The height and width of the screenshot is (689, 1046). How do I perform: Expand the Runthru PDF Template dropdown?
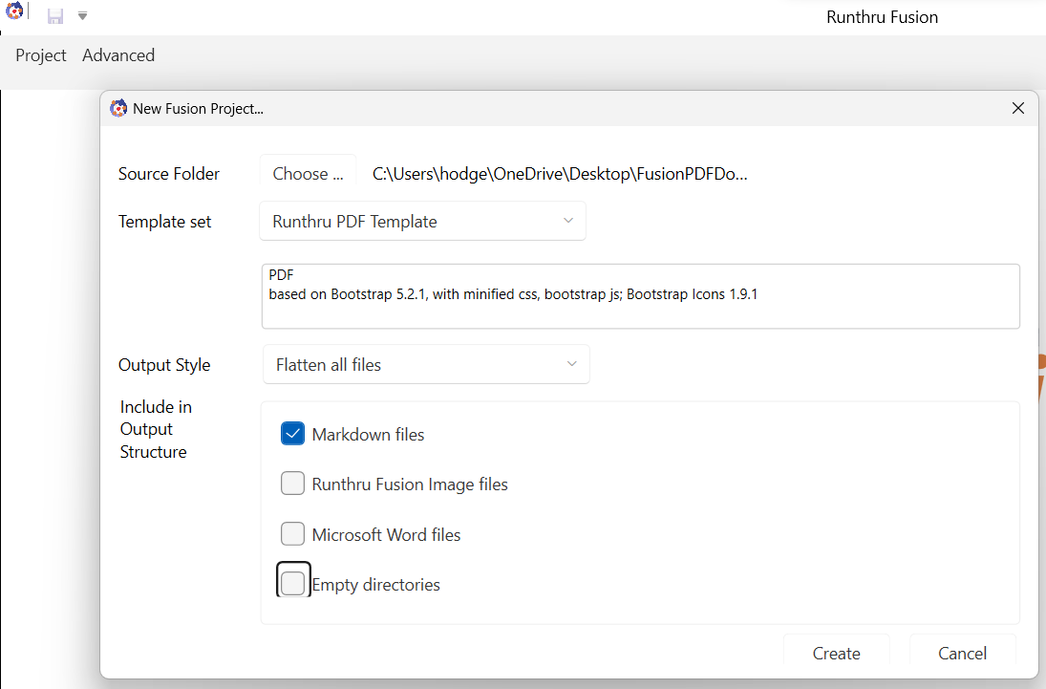(x=422, y=222)
